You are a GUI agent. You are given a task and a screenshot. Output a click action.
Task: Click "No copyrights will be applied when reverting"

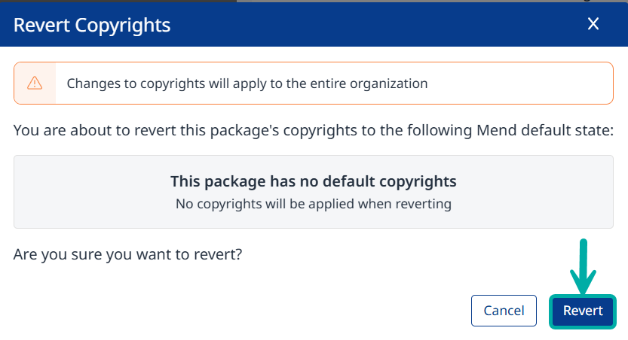314,203
